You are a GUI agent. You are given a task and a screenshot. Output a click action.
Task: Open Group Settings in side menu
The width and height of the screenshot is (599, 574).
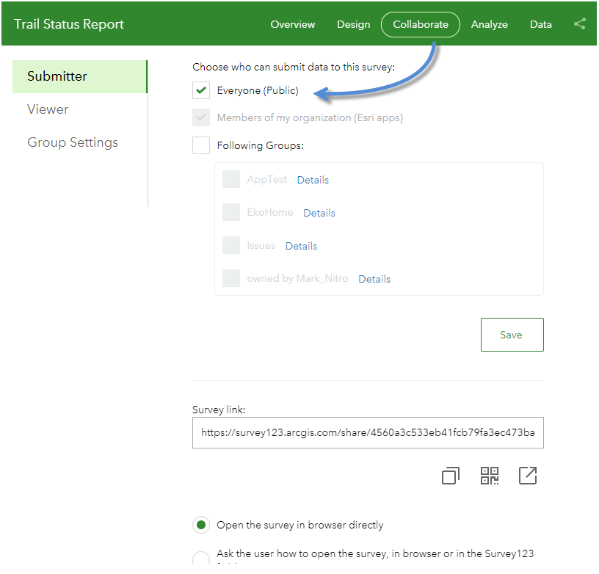tap(73, 142)
